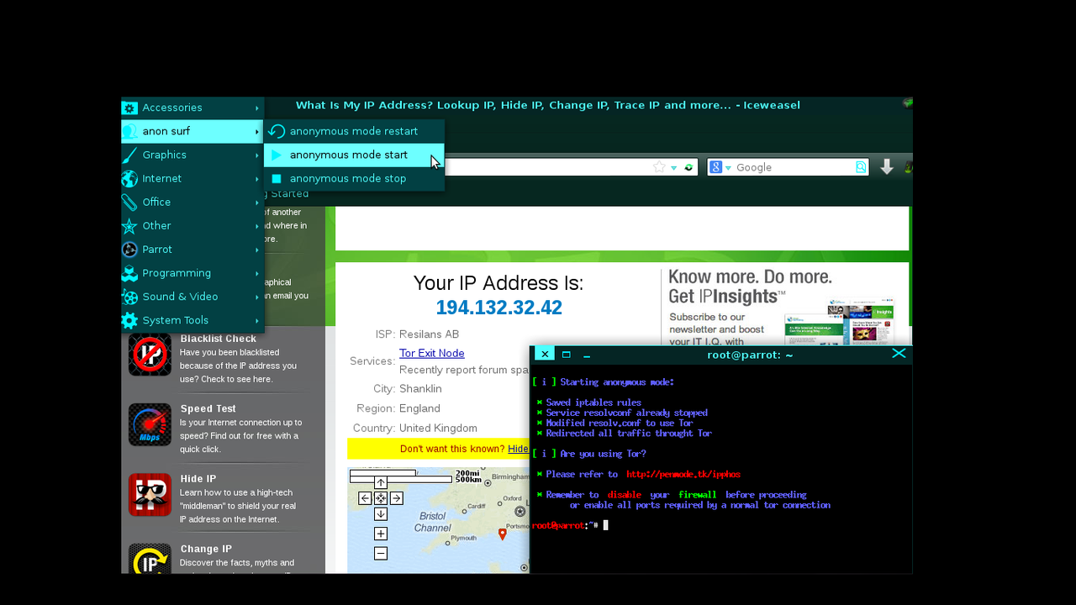Open the Blacklist Check tool
The width and height of the screenshot is (1076, 605).
218,339
